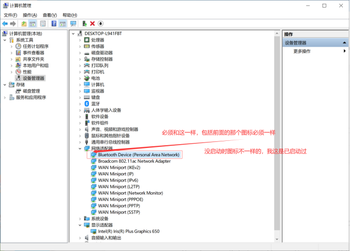Click the 磁盘驱动器 disk drive icon

click(87, 53)
